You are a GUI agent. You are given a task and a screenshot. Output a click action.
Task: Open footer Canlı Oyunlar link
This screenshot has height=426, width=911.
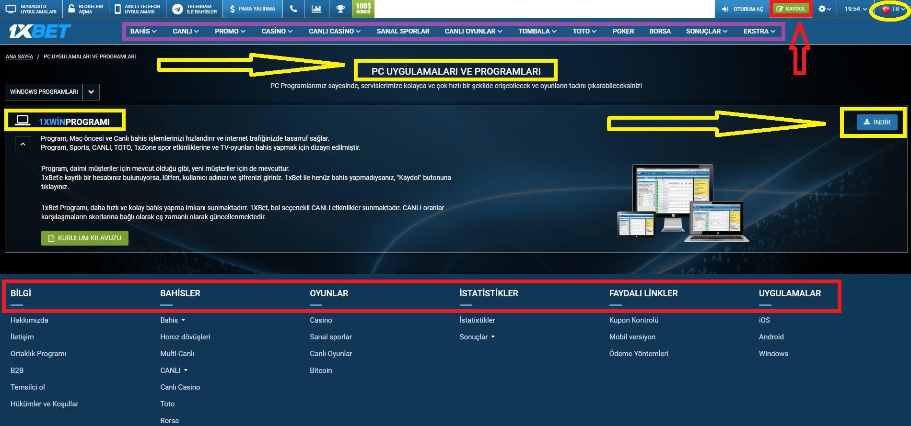[331, 354]
